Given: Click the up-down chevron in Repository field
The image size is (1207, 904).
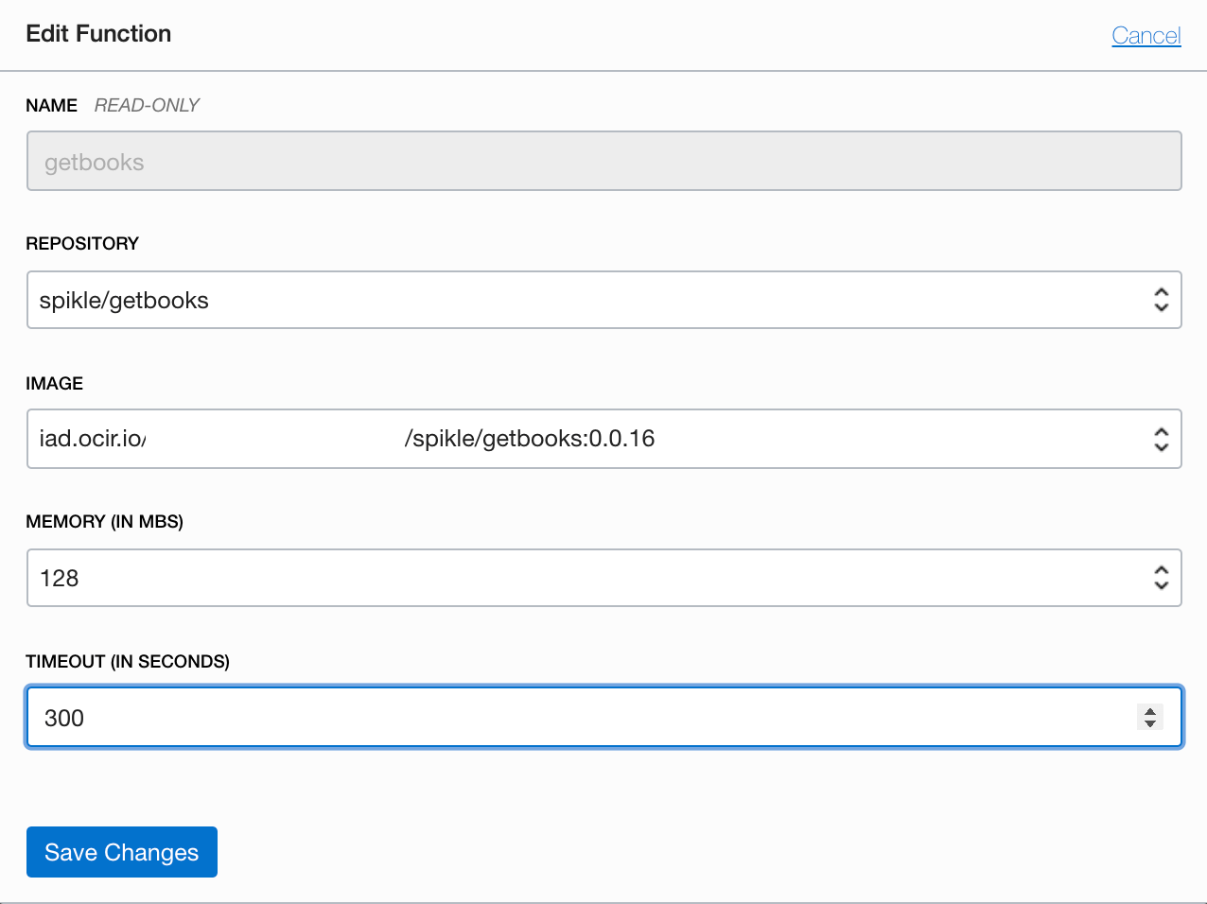Looking at the screenshot, I should click(1161, 301).
